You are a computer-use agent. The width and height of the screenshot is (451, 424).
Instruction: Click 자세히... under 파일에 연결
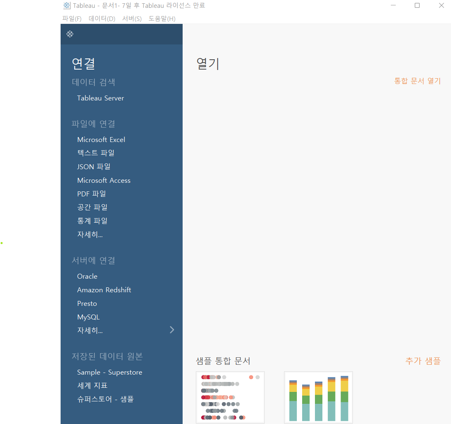90,234
